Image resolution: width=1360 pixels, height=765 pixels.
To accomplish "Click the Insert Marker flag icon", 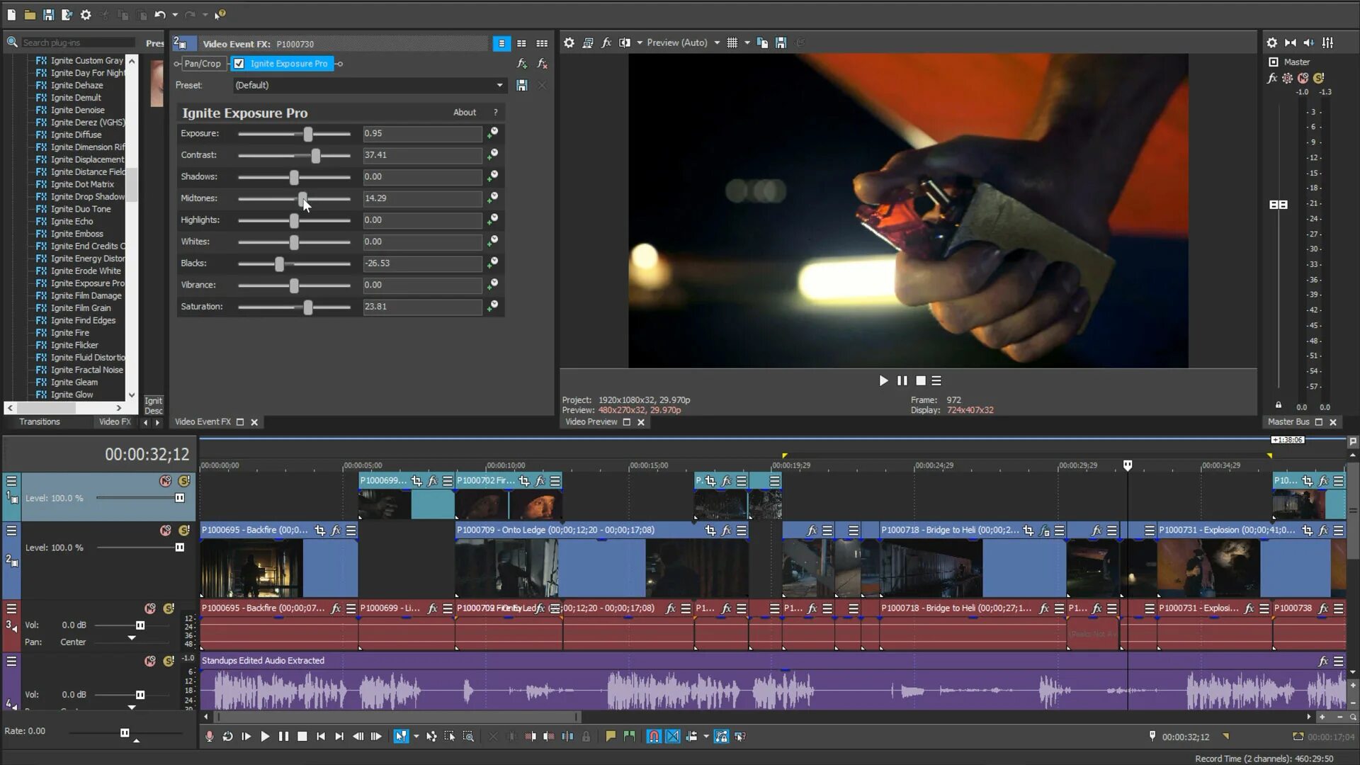I will click(611, 737).
